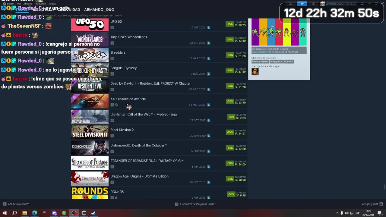386x217 pixels.
Task: Click Windows icon under Tiny Tina's Wonderlands
Action: click(x=112, y=43)
